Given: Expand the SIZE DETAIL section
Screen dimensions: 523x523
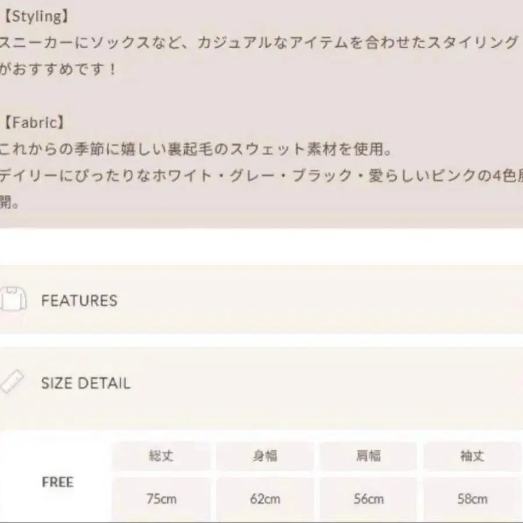Looking at the screenshot, I should (x=85, y=383).
